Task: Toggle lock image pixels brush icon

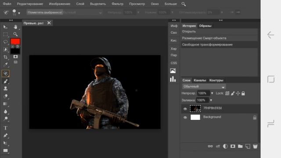Action: pyautogui.click(x=233, y=93)
